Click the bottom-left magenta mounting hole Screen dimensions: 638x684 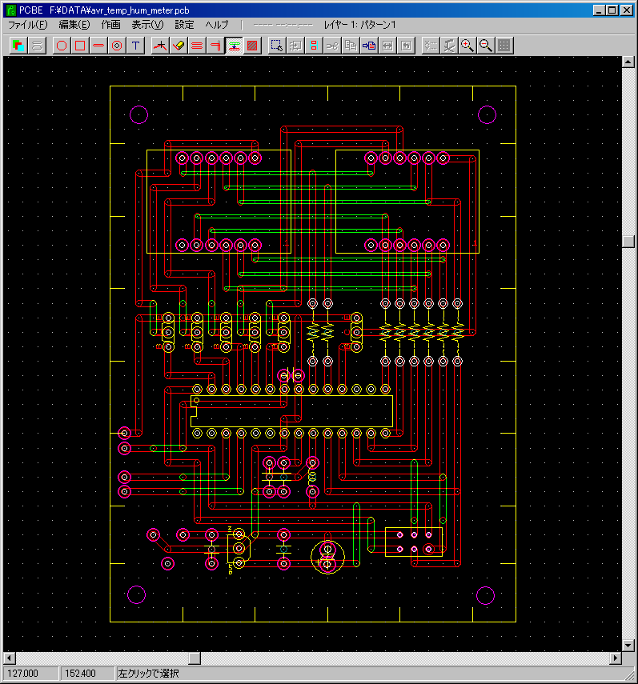coord(136,594)
